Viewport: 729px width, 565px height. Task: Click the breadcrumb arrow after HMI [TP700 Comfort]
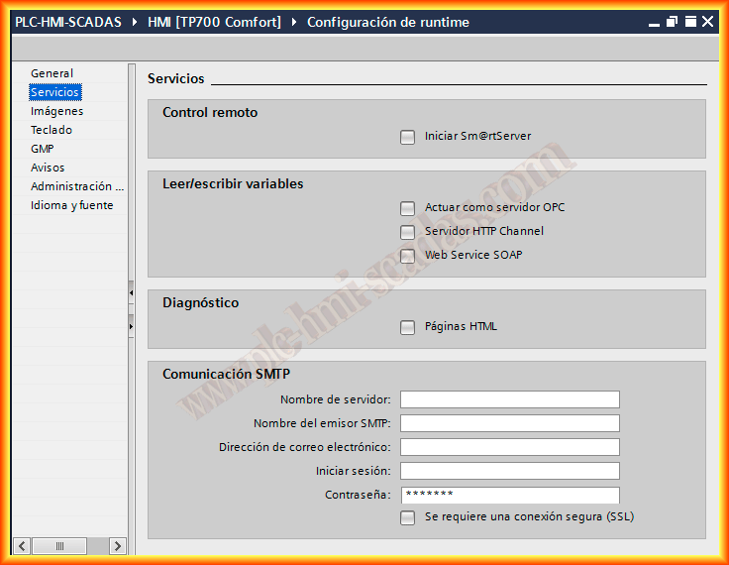pyautogui.click(x=294, y=22)
